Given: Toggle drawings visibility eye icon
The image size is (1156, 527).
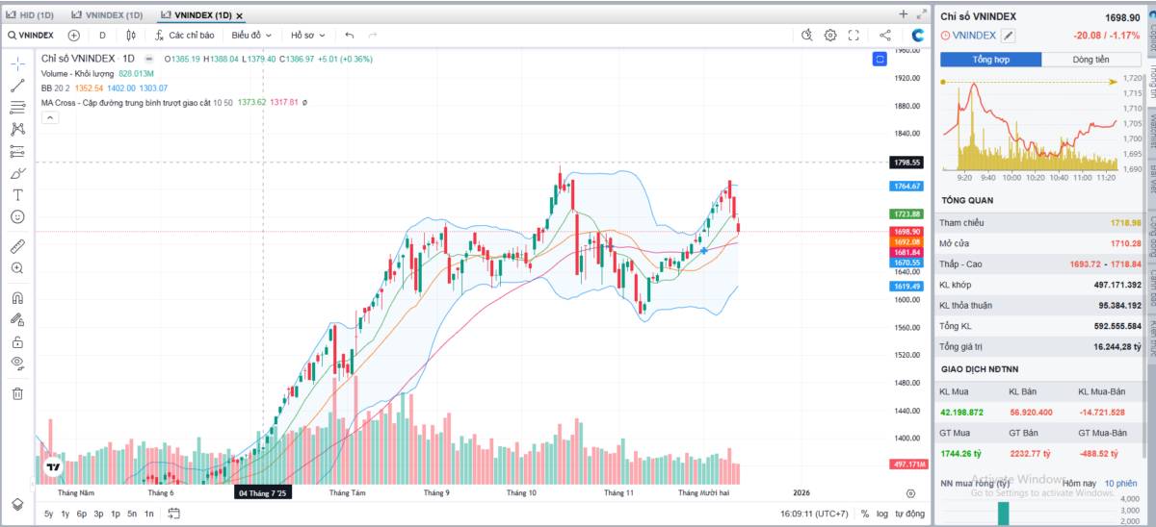Looking at the screenshot, I should point(17,363).
